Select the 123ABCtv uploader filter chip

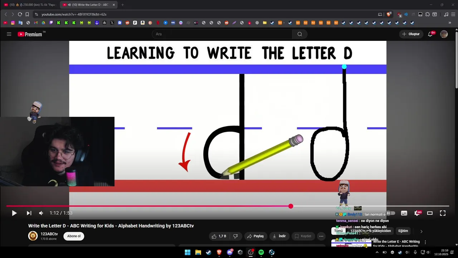370,231
